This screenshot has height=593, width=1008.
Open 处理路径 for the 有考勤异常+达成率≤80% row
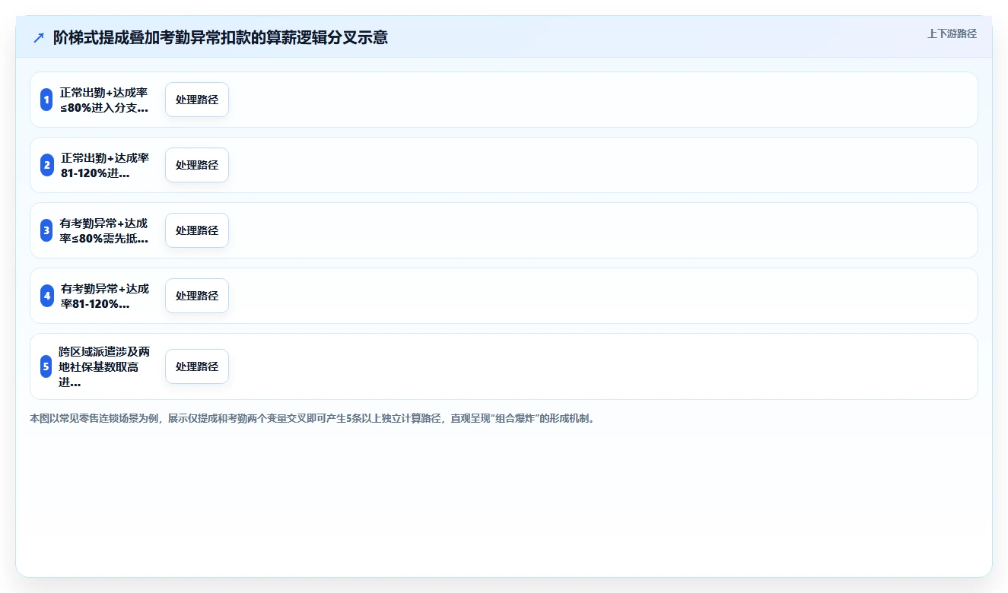pyautogui.click(x=197, y=230)
